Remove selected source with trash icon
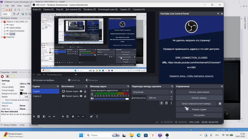This screenshot has height=139, width=248. pyautogui.click(x=68, y=116)
